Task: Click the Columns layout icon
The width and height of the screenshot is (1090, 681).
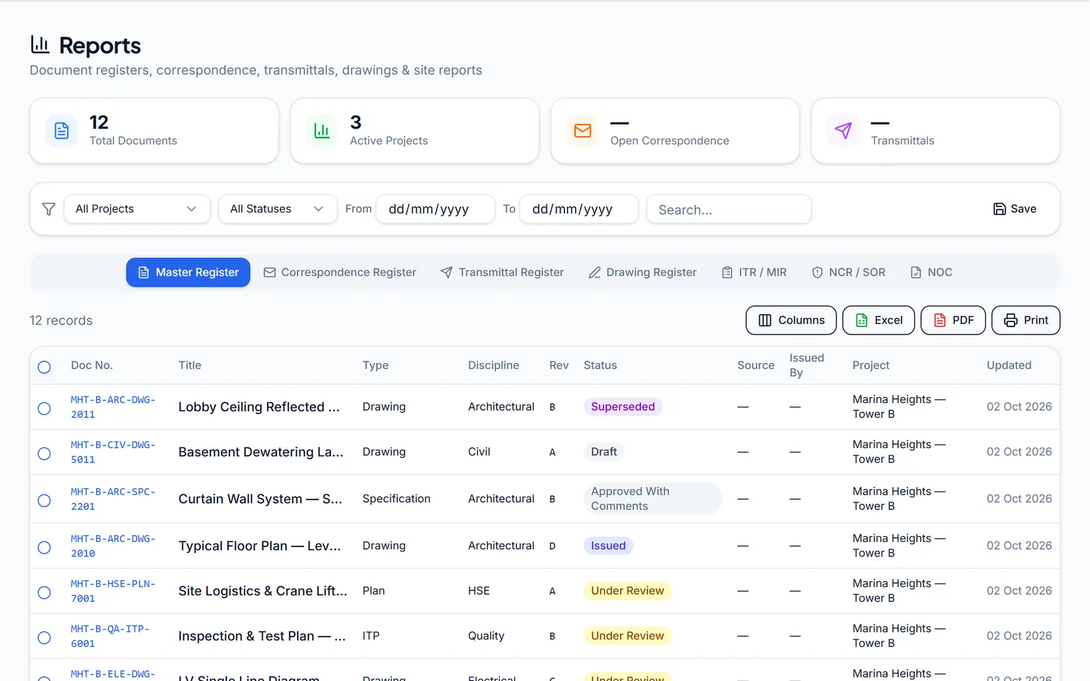Action: (x=765, y=320)
